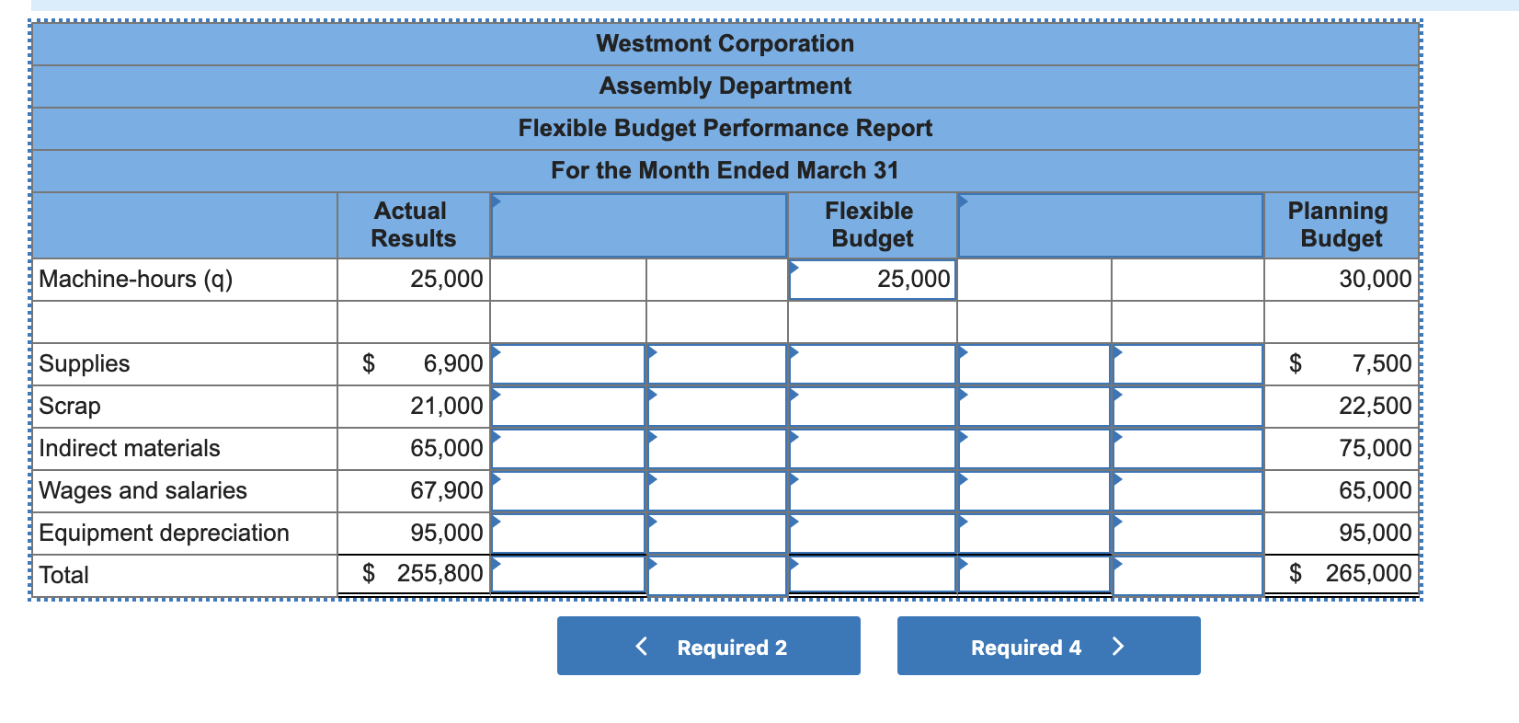The height and width of the screenshot is (723, 1519).
Task: Open the Supplies F/U dropdown left of the Flexible Budget column
Action: [x=717, y=364]
